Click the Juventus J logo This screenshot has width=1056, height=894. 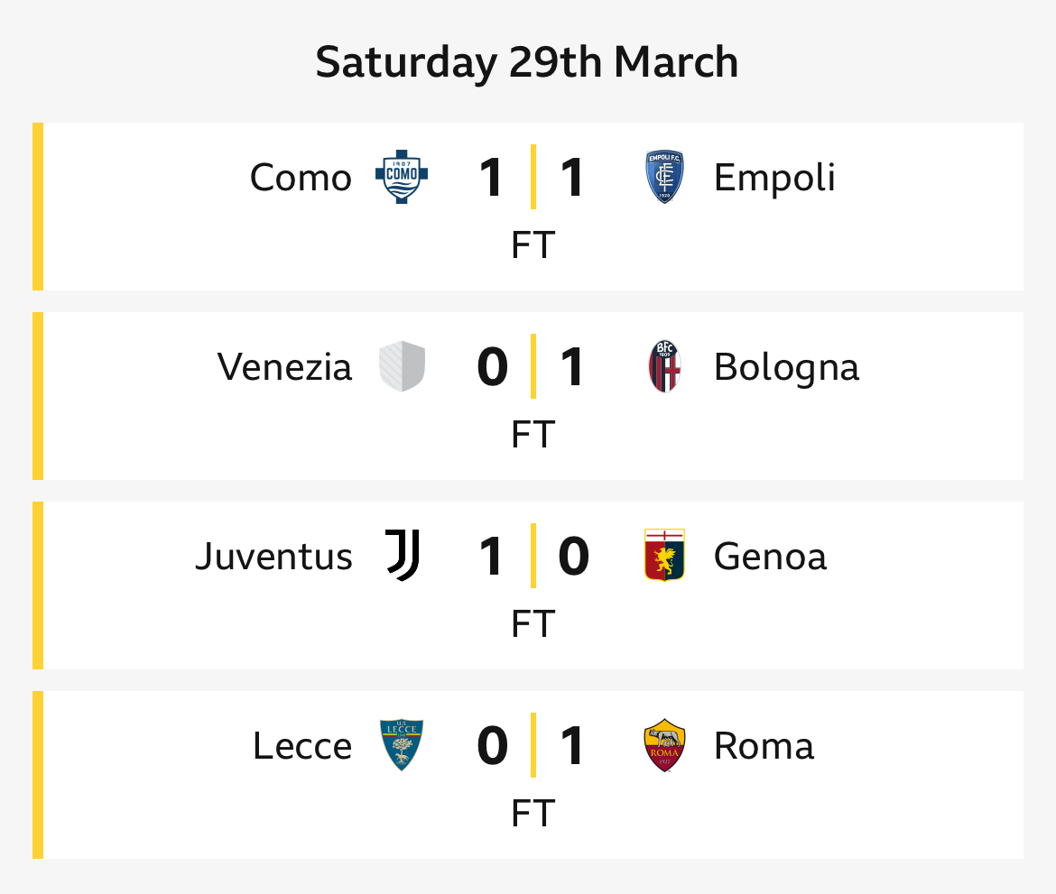tap(403, 556)
